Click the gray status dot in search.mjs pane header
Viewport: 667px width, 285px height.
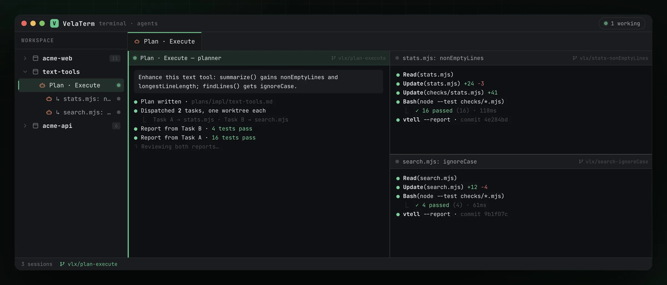click(x=397, y=162)
